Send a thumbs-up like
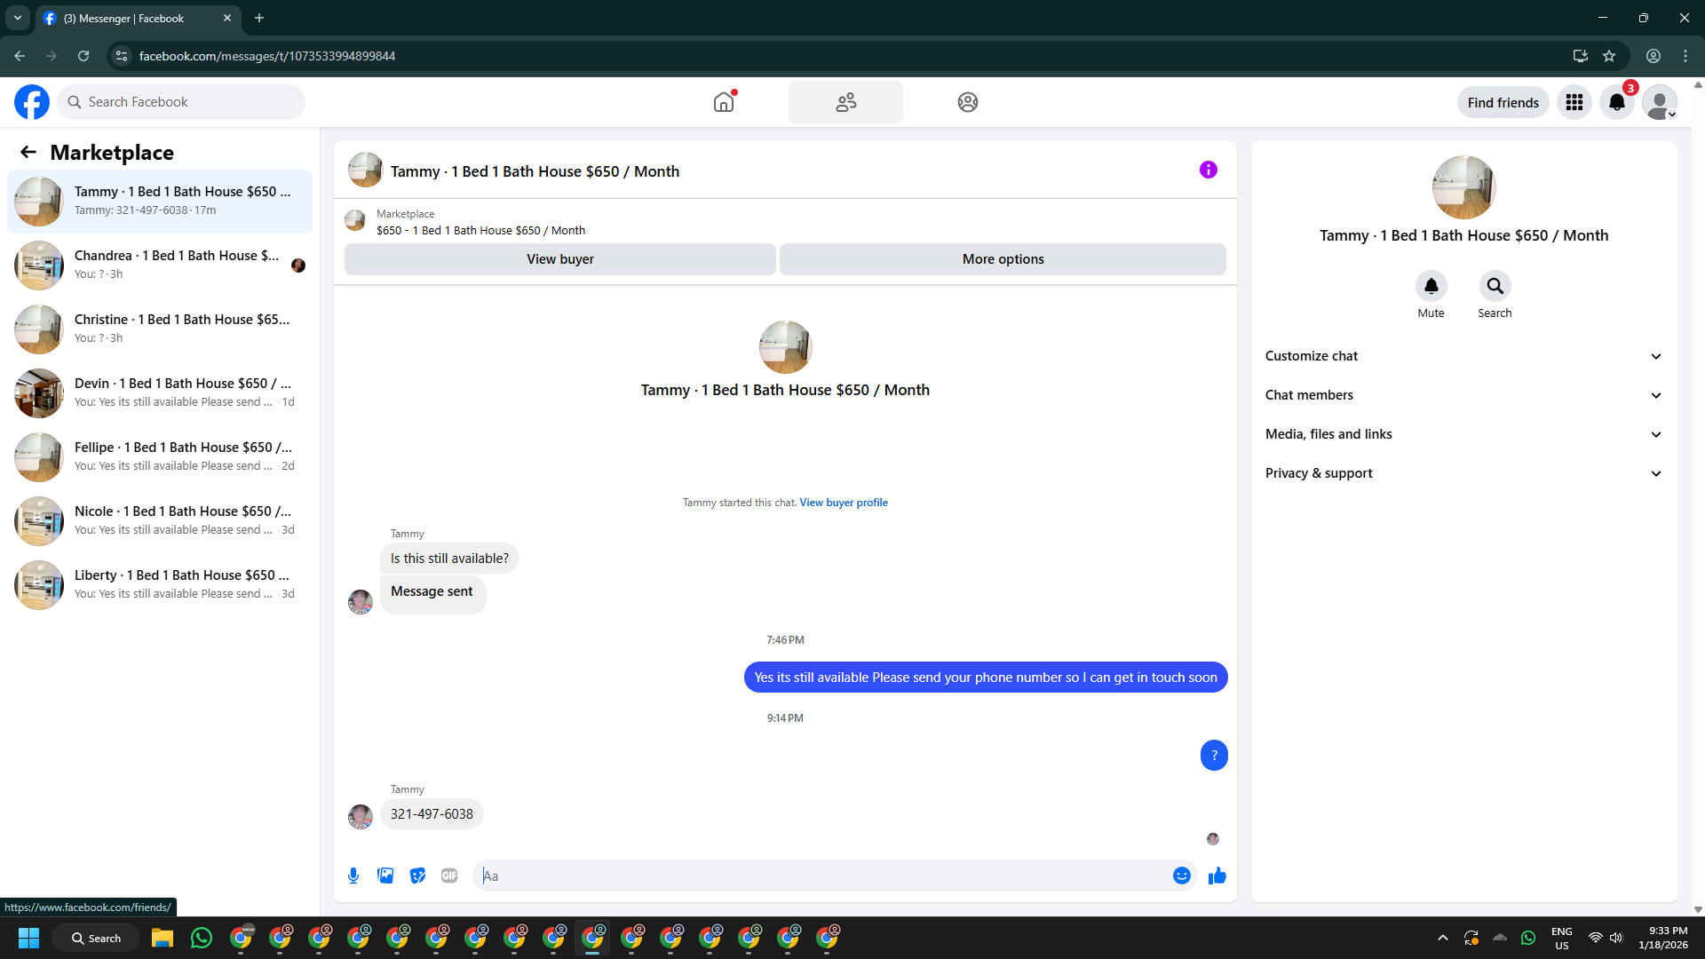 point(1217,876)
